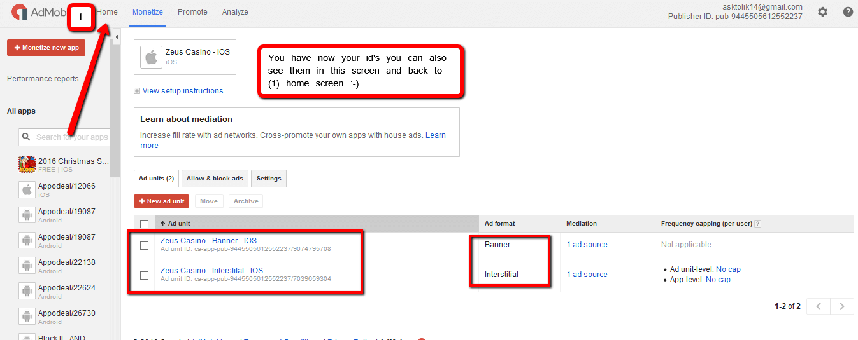Click the Zeus Casino - IOS app card
Image resolution: width=858 pixels, height=340 pixels.
click(185, 57)
